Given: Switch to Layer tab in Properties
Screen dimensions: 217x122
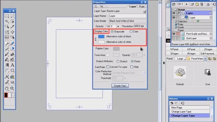Looking at the screenshot, I should pyautogui.click(x=133, y=6).
